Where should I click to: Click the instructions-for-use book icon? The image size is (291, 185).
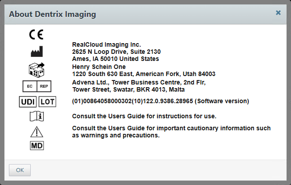[36, 117]
